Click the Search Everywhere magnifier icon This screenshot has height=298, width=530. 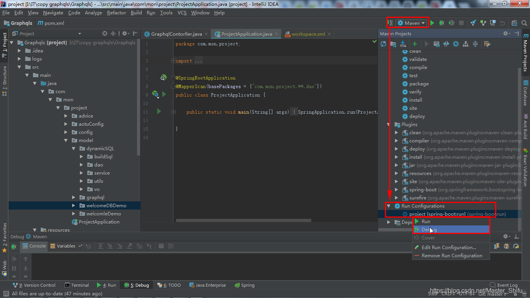(524, 23)
